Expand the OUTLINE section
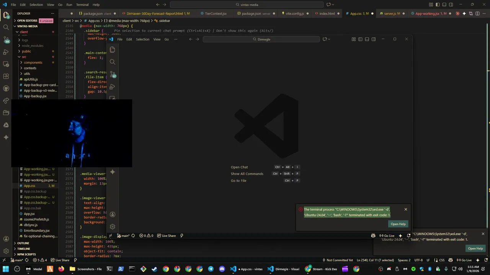The width and height of the screenshot is (490, 275). pos(23,243)
